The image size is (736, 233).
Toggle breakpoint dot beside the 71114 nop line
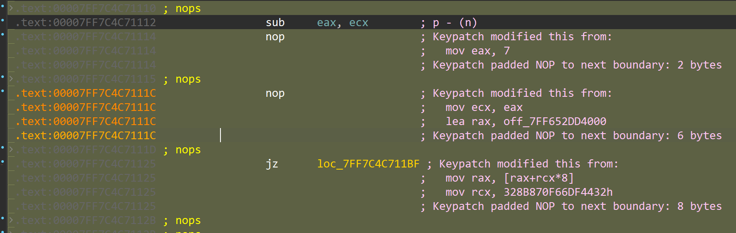click(x=3, y=34)
